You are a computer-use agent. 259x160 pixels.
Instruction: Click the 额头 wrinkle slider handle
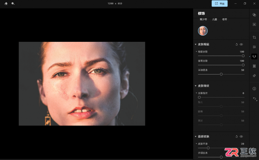click(221, 107)
